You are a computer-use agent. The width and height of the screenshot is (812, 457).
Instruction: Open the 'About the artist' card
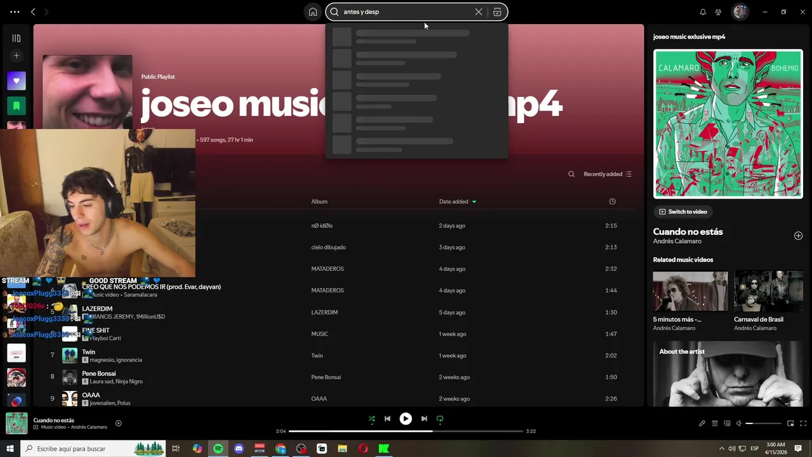pos(728,374)
